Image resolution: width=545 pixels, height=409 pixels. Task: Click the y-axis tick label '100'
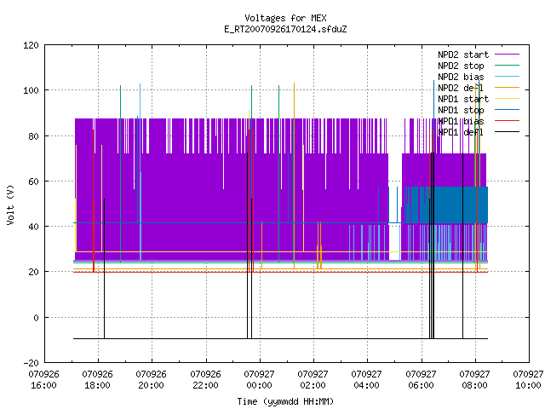31,91
